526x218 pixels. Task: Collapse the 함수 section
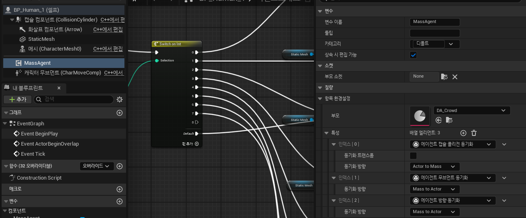coord(6,166)
